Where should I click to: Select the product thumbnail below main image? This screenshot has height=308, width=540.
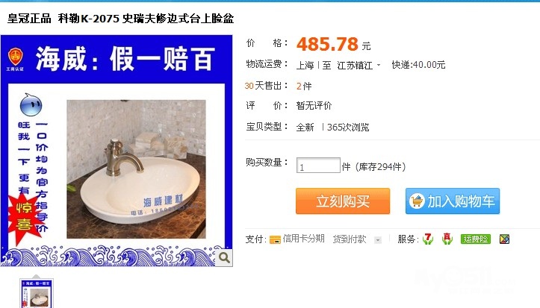tap(37, 294)
